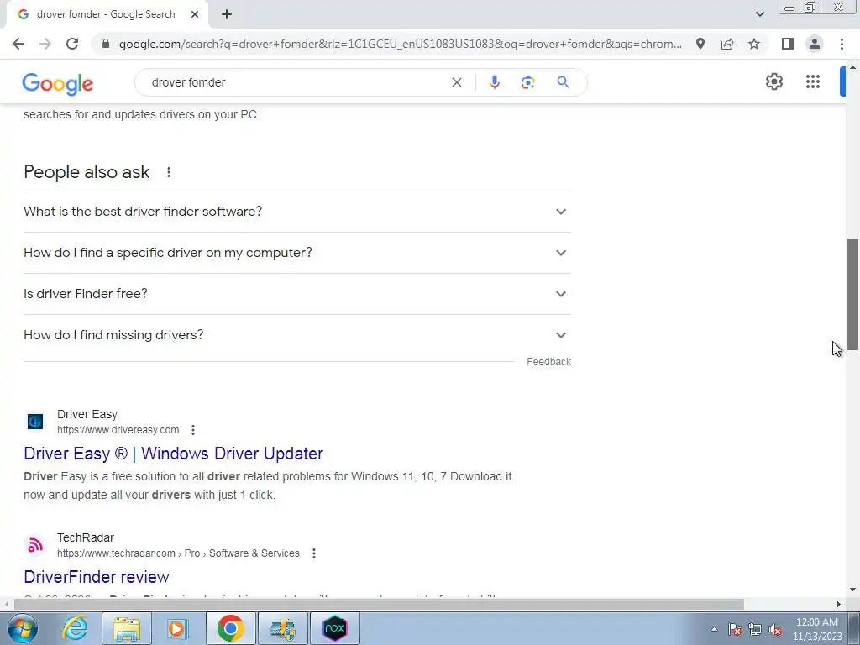
Task: Close the drover fomder tab
Action: 195,14
